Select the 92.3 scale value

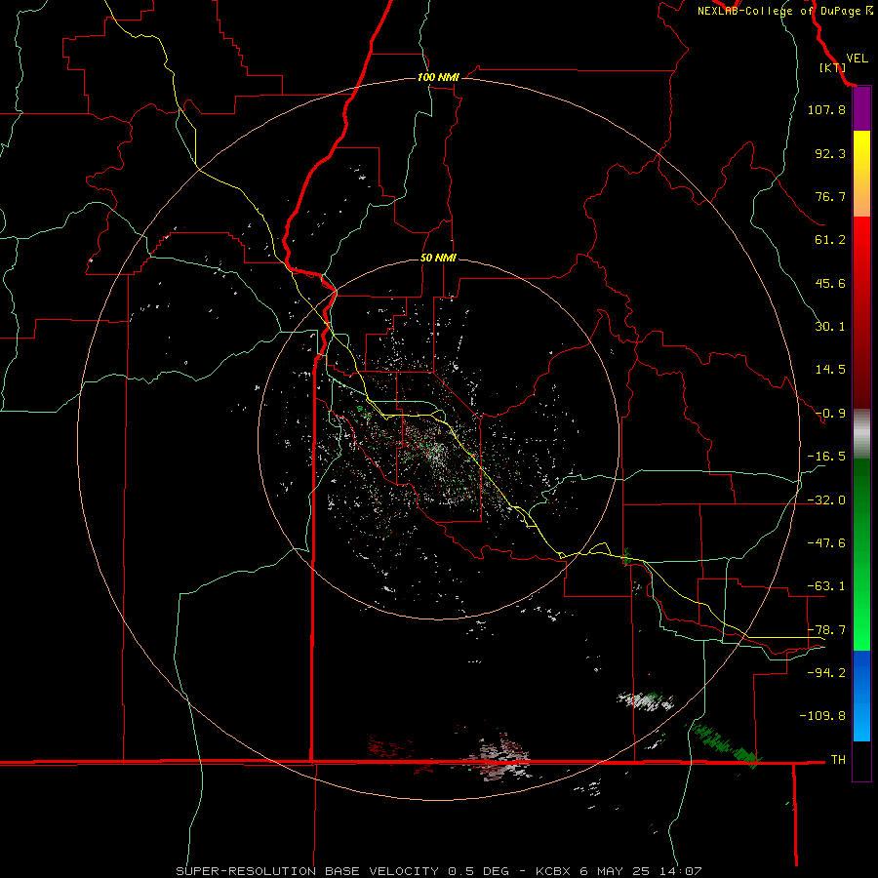830,153
